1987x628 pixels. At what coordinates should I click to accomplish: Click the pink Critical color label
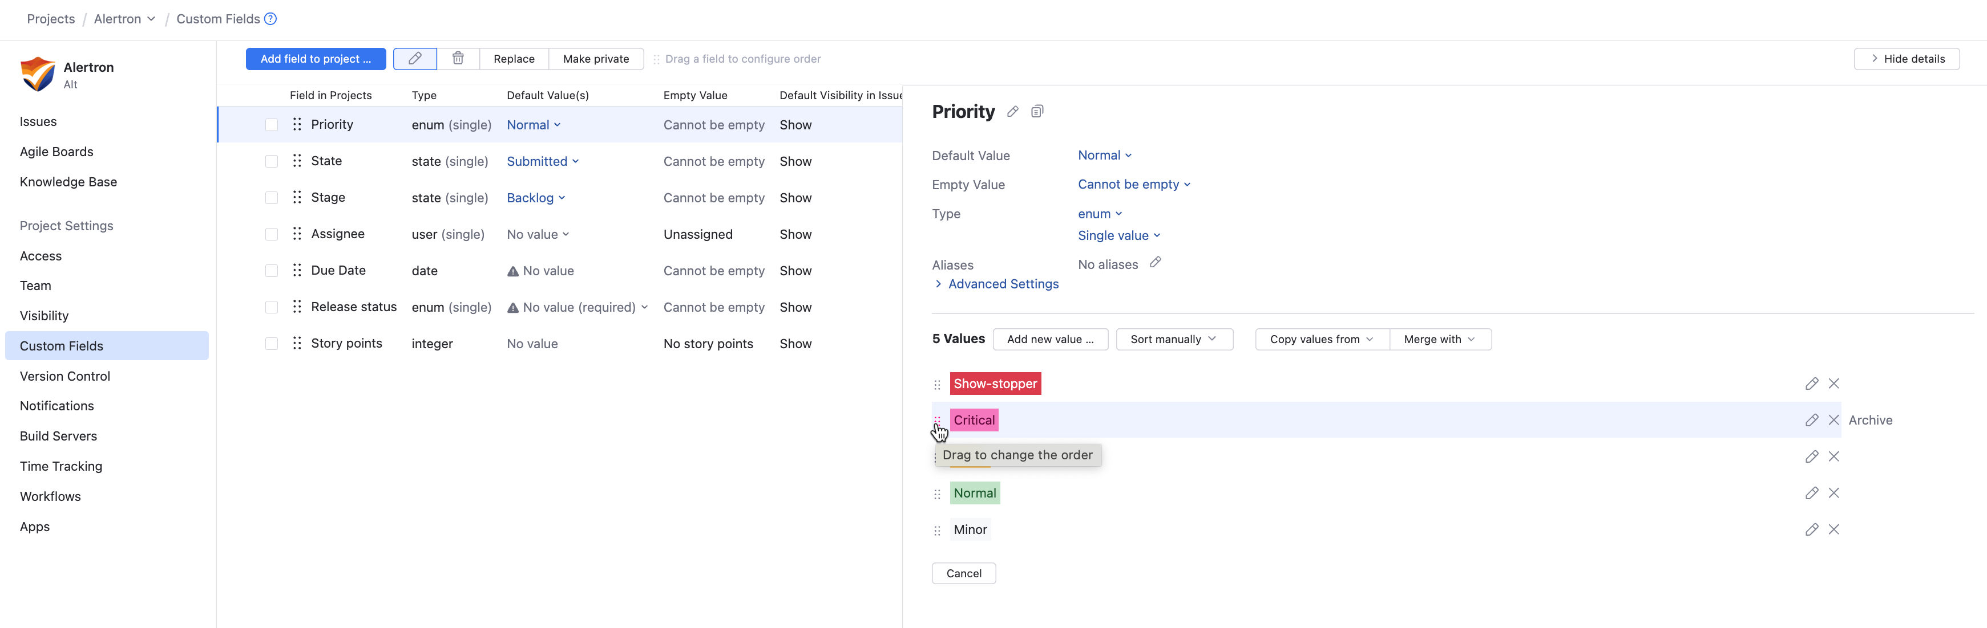click(974, 420)
